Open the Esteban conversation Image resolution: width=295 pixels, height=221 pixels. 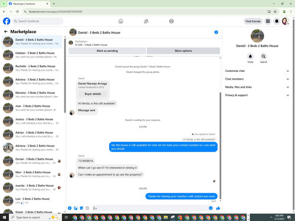(x=32, y=55)
